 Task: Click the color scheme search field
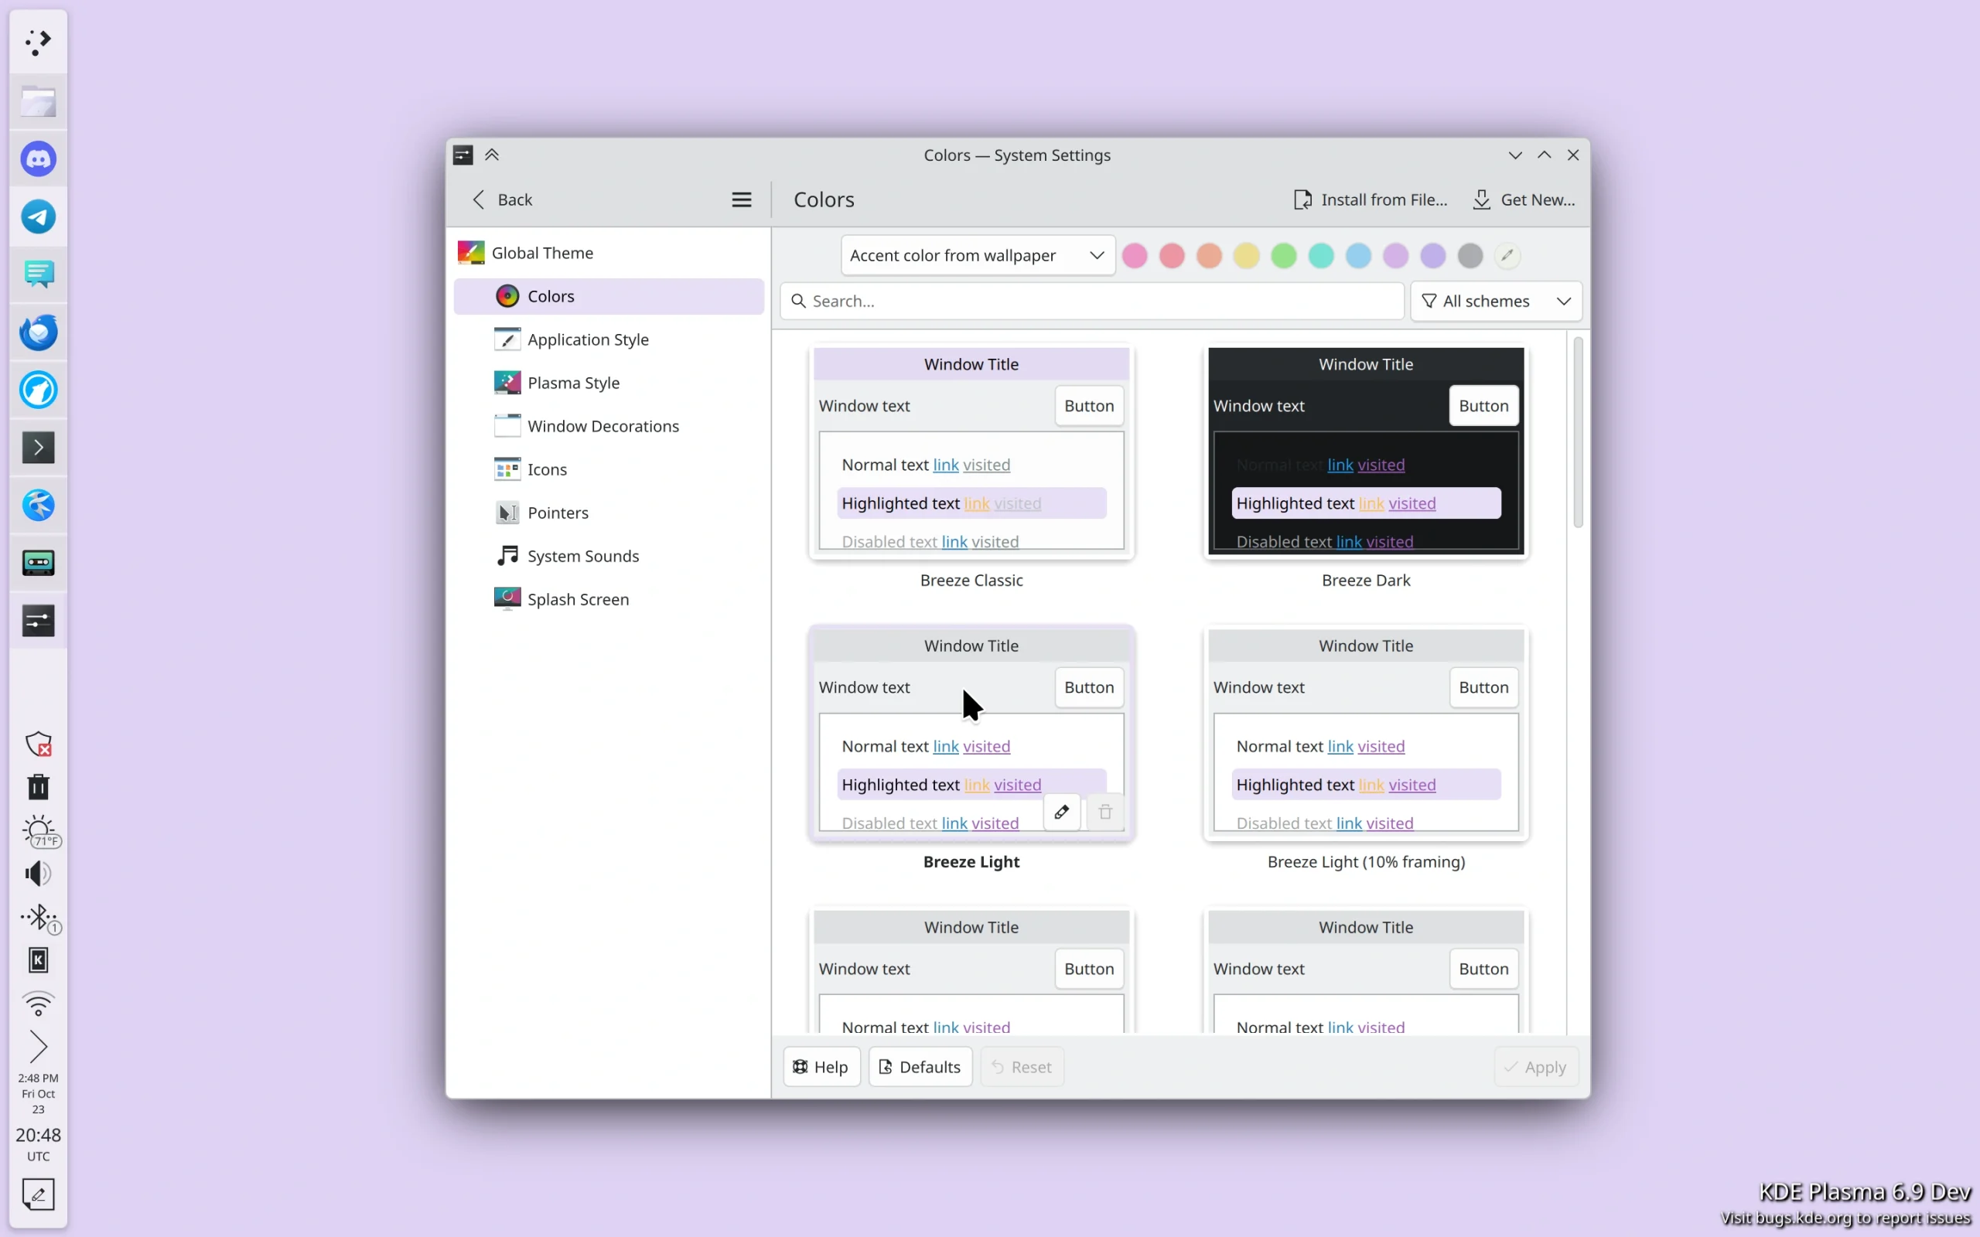1092,301
